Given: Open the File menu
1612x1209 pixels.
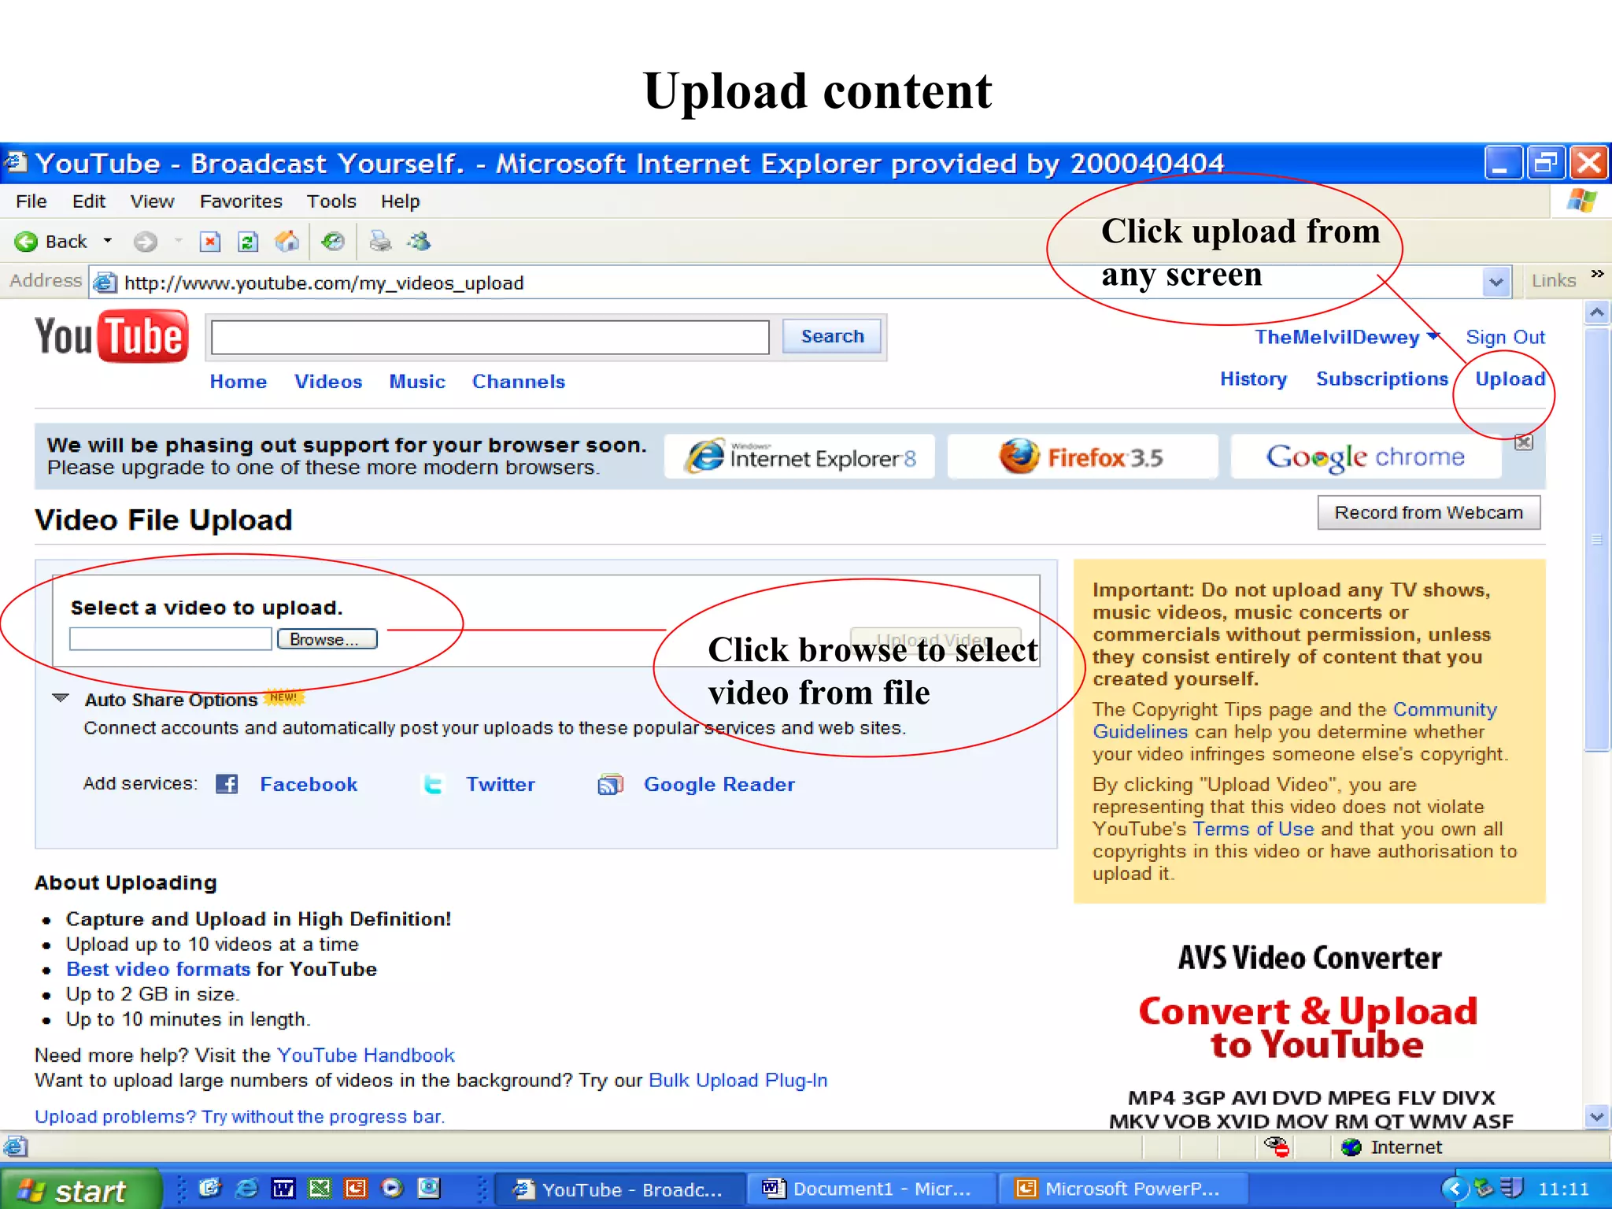Looking at the screenshot, I should point(31,201).
